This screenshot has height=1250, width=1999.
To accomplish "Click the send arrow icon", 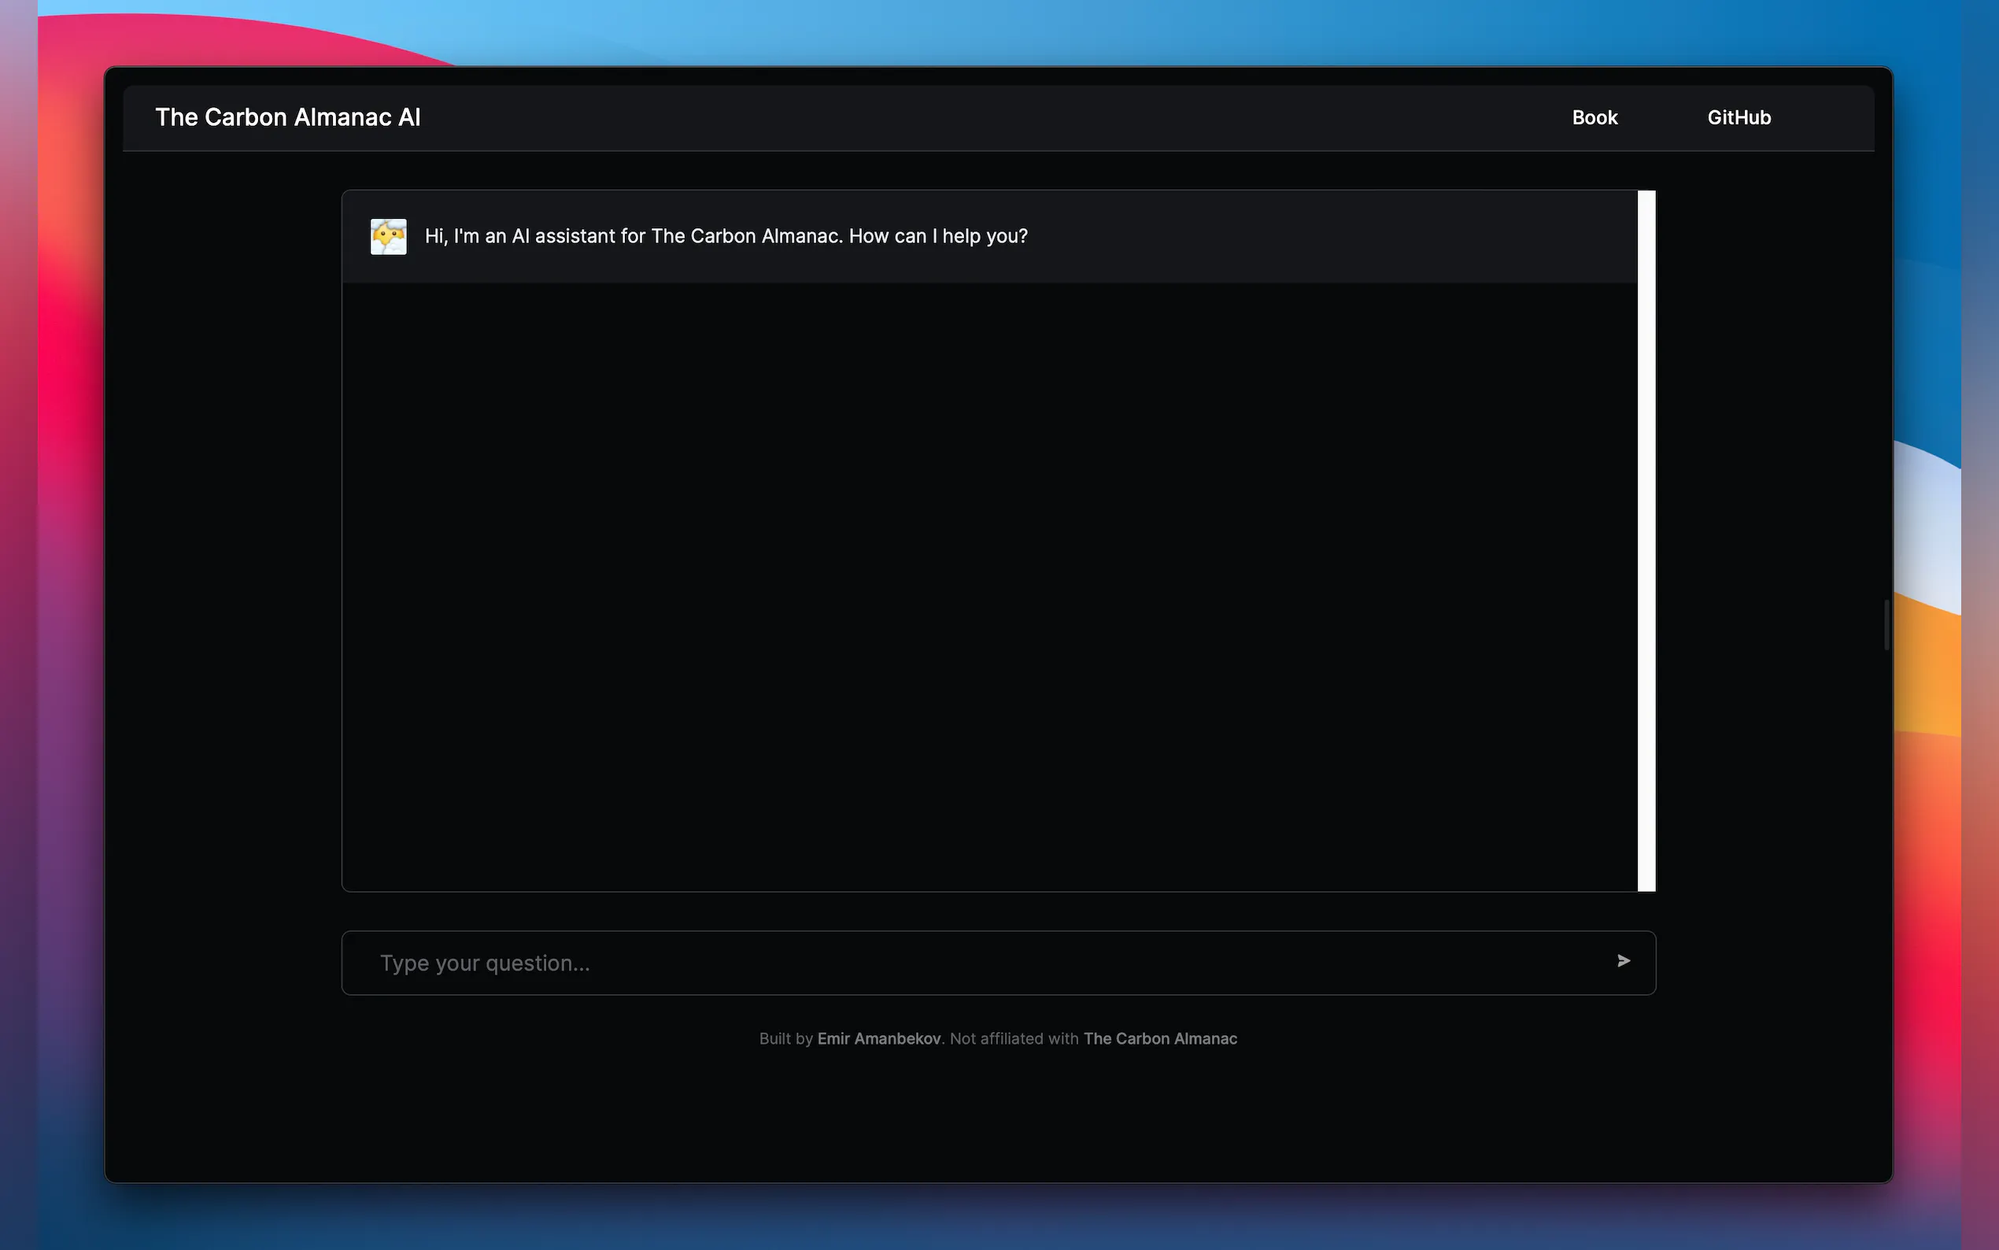I will [1623, 960].
